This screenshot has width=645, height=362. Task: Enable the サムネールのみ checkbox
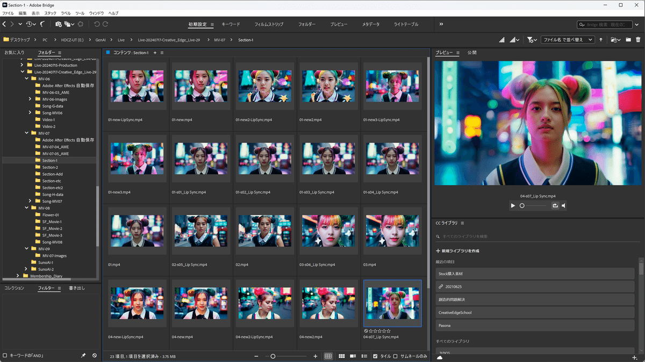[396, 356]
